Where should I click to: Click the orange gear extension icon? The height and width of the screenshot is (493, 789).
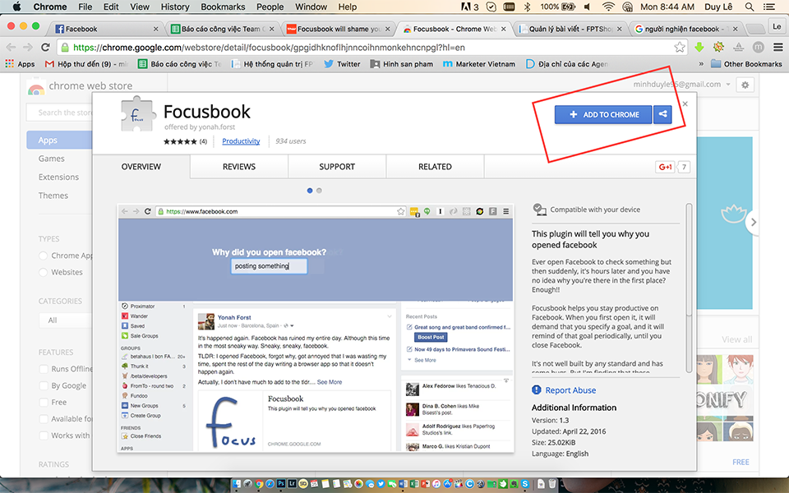[718, 48]
